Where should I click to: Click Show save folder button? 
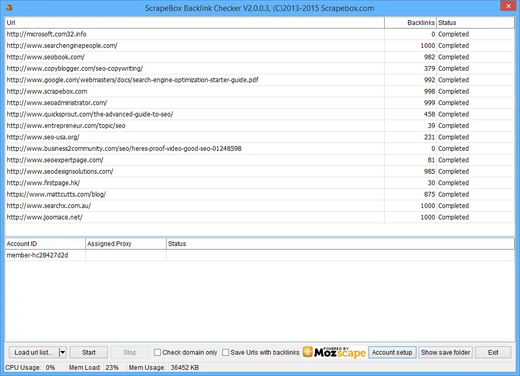446,353
